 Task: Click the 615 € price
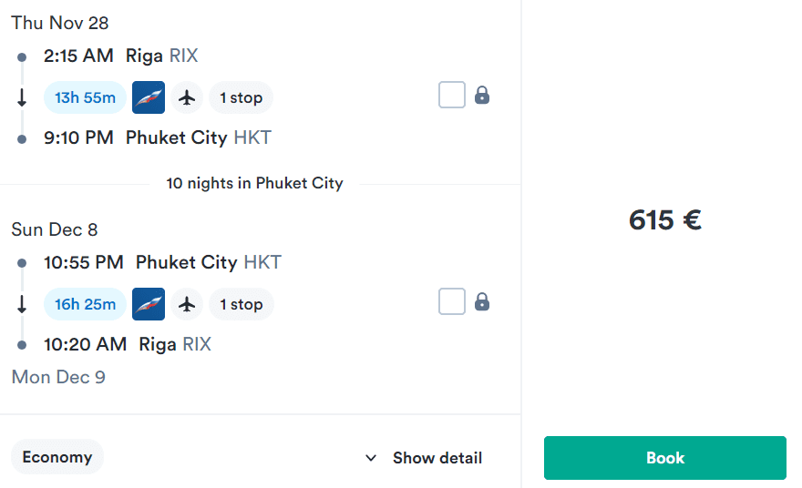[x=665, y=220]
